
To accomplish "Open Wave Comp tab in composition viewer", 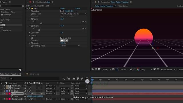I will [123, 6].
